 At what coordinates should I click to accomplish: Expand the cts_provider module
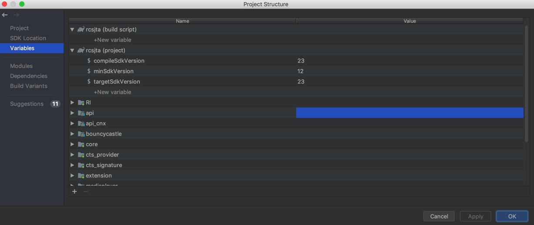72,154
